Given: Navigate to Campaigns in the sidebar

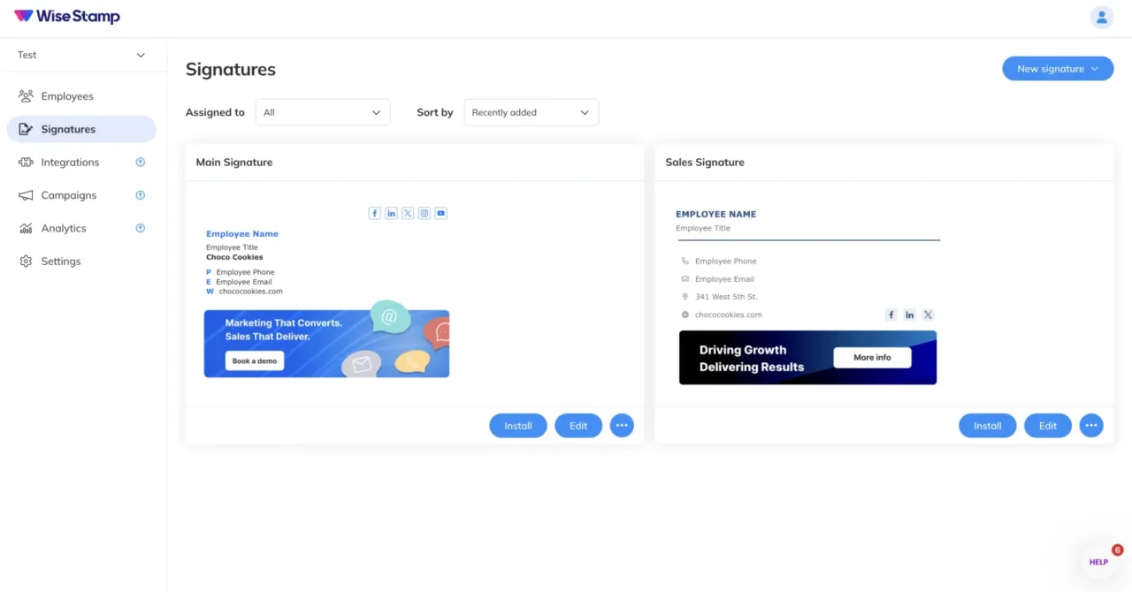Looking at the screenshot, I should [x=81, y=195].
